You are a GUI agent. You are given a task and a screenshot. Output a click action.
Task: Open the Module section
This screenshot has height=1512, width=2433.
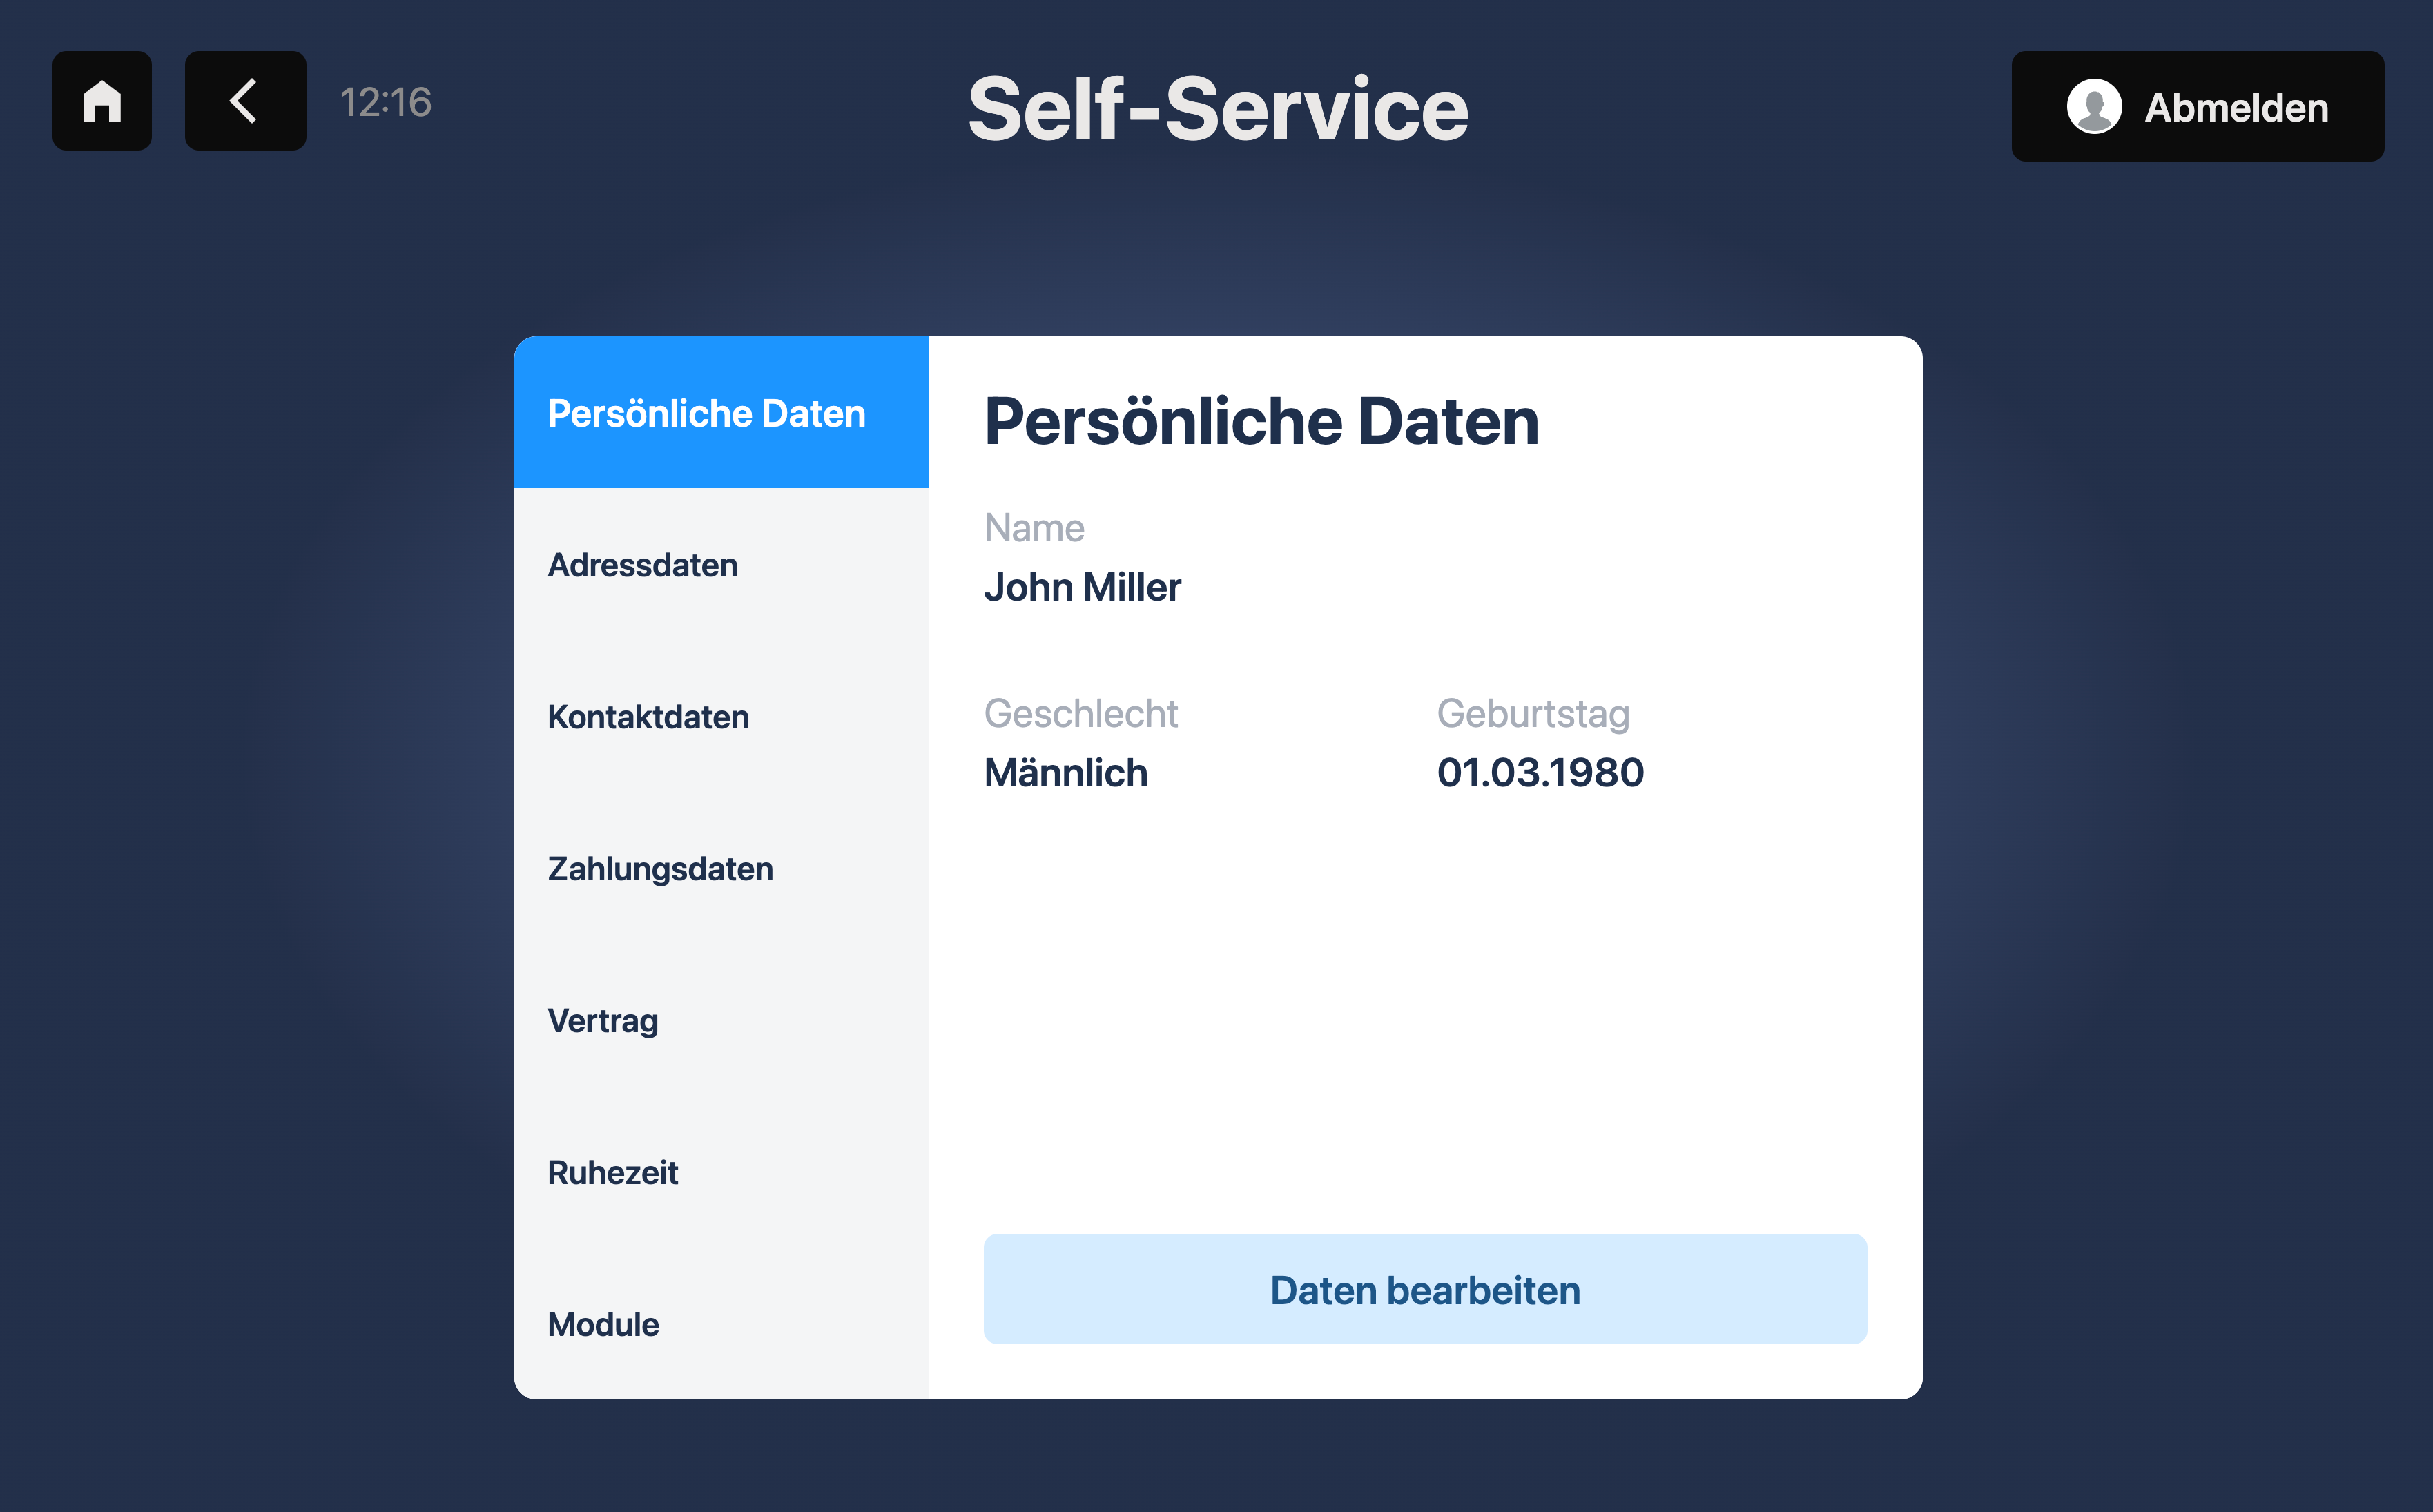(x=721, y=1324)
